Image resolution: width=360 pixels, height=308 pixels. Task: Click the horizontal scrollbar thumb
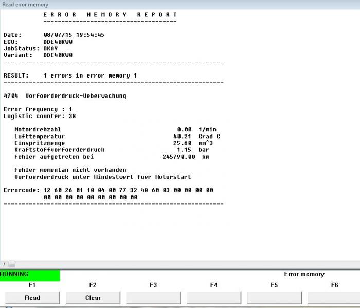click(12, 264)
